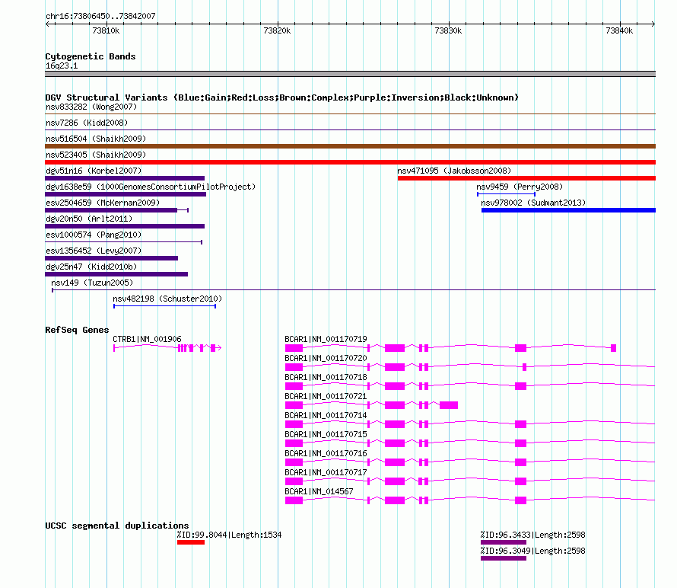Screen dimensions: 677x588
Task: Click the nsv833282 (Wong2007) variant label
Action: [x=91, y=107]
